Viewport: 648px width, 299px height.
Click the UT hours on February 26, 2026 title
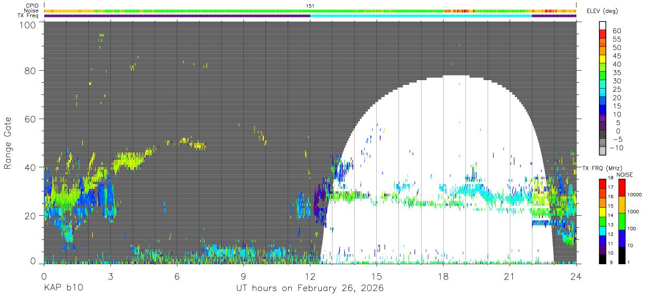[x=310, y=288]
